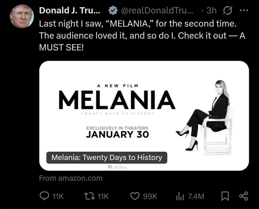This screenshot has width=259, height=209.
Task: Click the 11K count beside the reply bubble
Action: pos(58,196)
